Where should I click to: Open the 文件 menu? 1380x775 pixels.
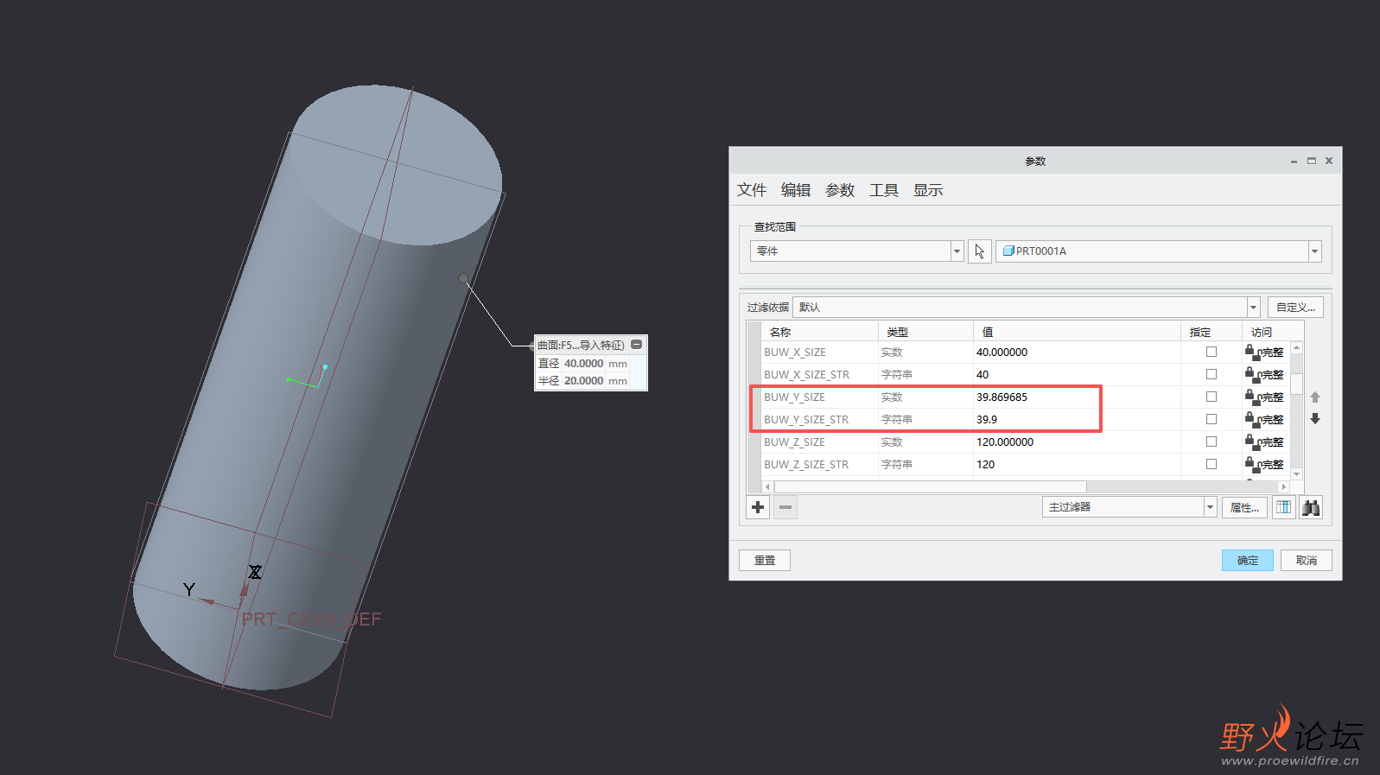point(751,190)
